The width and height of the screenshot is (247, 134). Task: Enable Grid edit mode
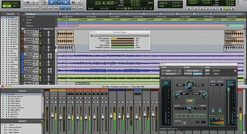pos(15,6)
